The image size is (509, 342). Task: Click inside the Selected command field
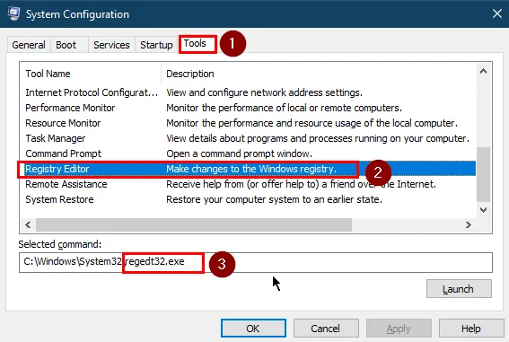(256, 262)
